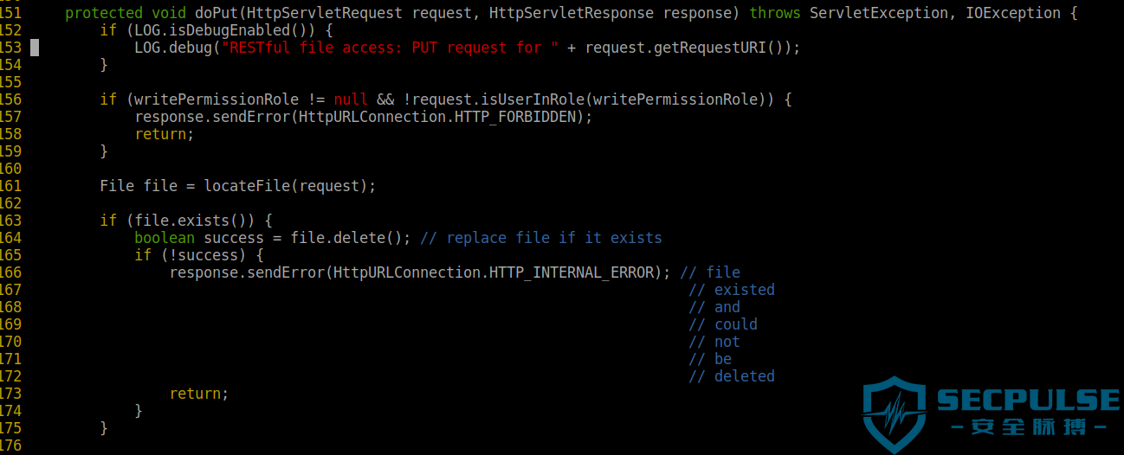The width and height of the screenshot is (1124, 455).
Task: Click the HTTP_INTERNAL_ERROR constant
Action: (x=572, y=272)
